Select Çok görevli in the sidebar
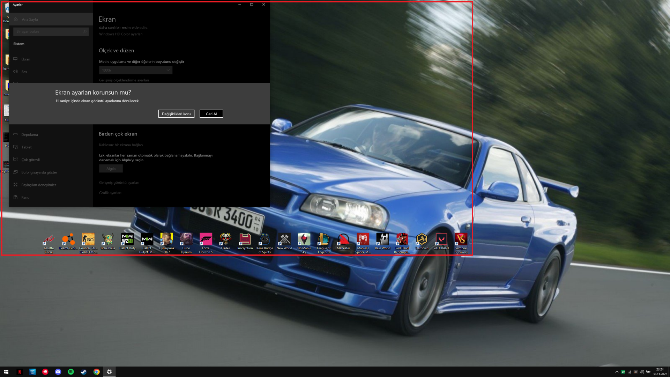The image size is (670, 377). pyautogui.click(x=30, y=160)
